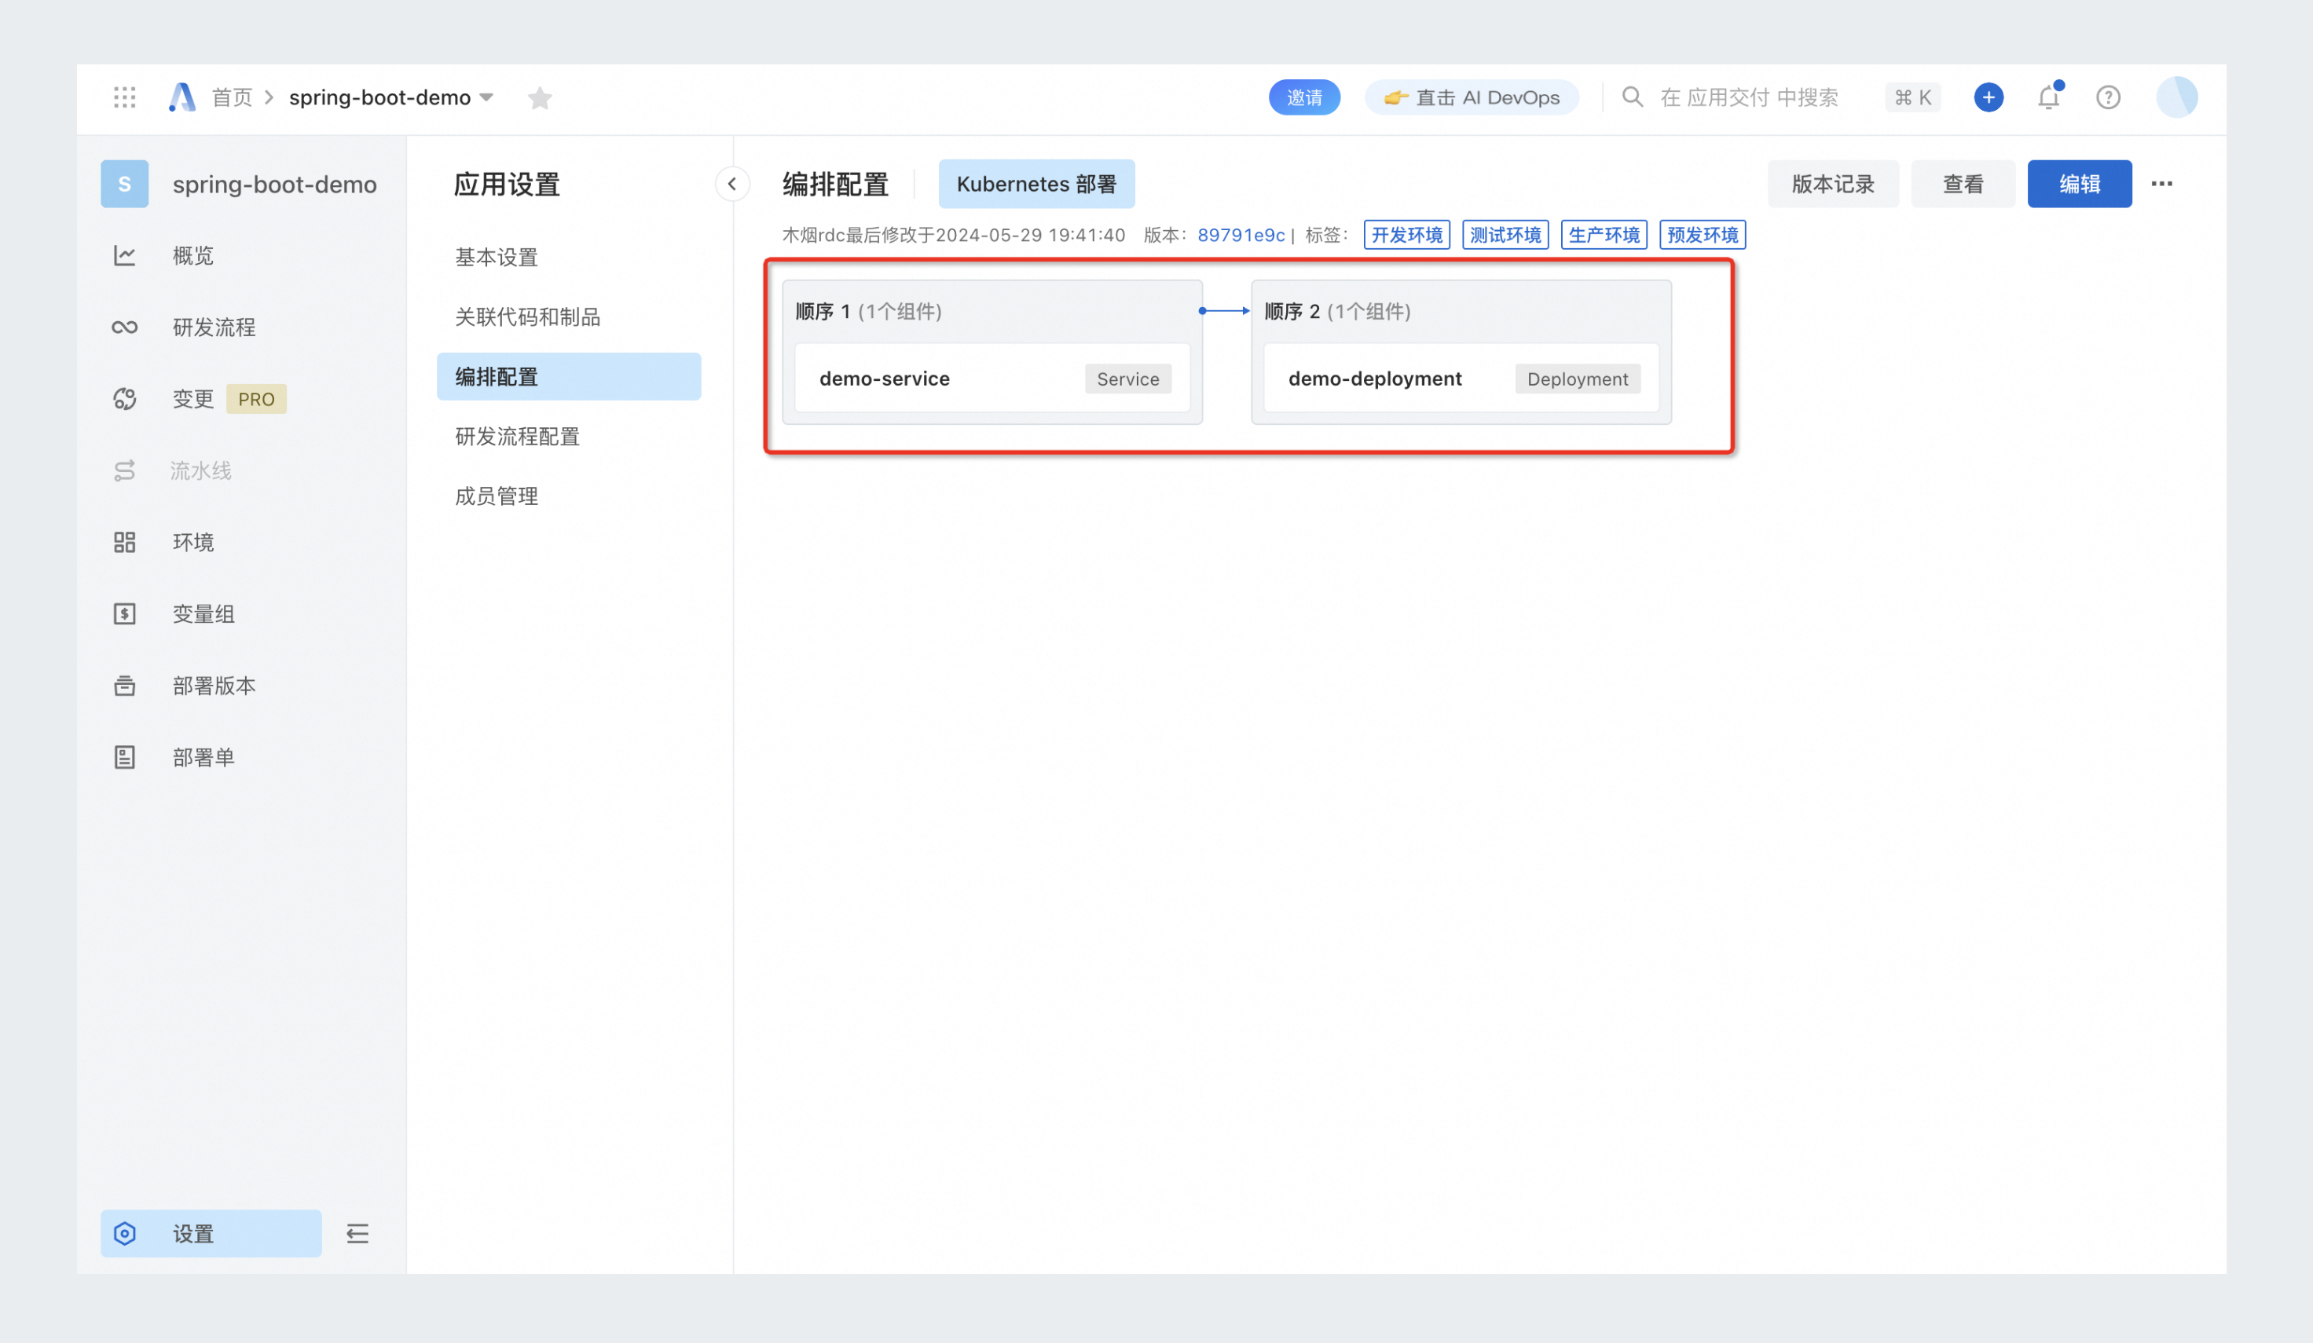Click the AI DevOps rocket icon button
2313x1343 pixels.
1469,97
